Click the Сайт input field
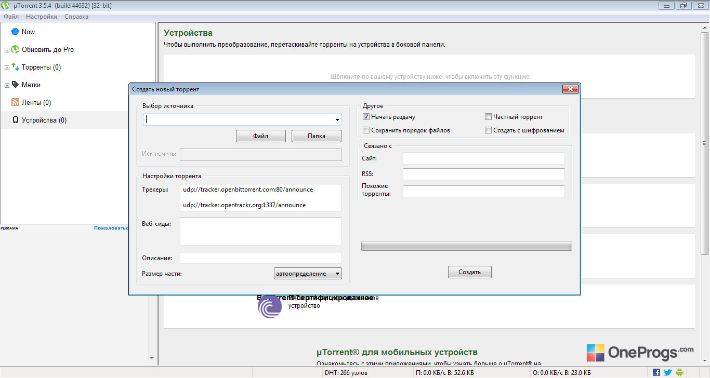Viewport: 710px width, 378px height. tap(484, 158)
